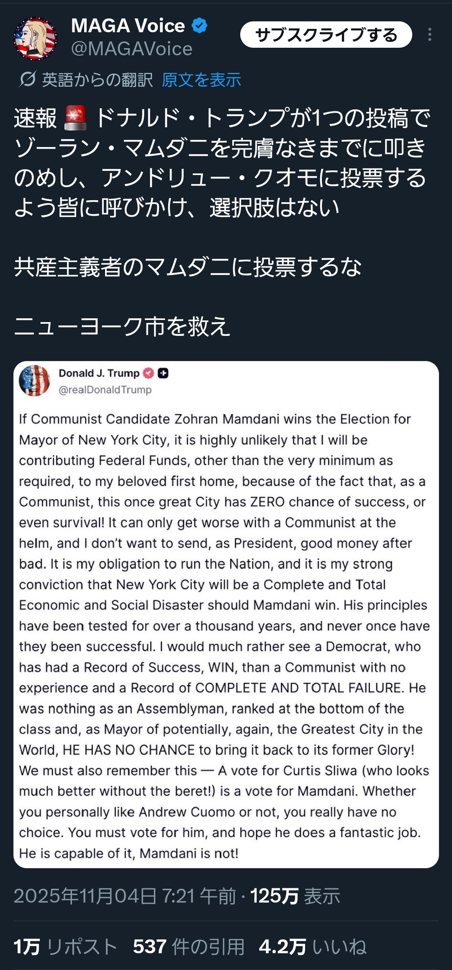Click the black plus badge by Trump's name
452x970 pixels.
[x=163, y=373]
